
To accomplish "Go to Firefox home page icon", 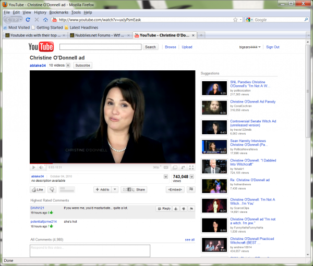I will point(46,20).
